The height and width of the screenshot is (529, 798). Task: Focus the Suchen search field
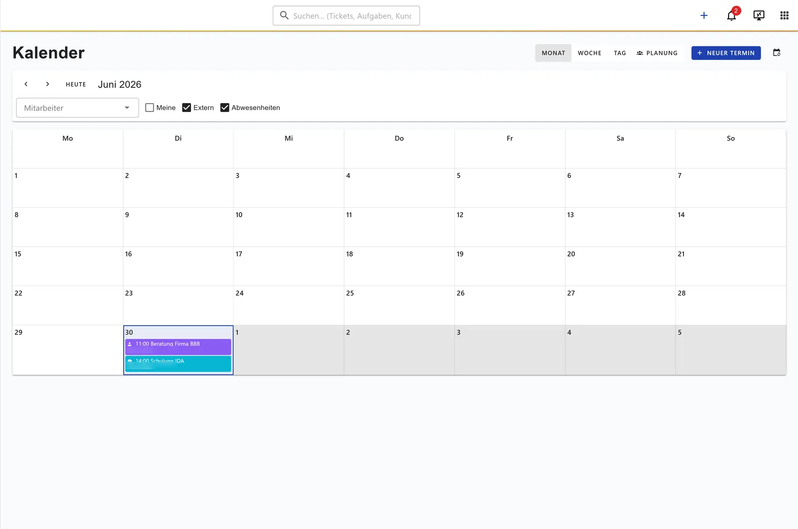coord(346,15)
